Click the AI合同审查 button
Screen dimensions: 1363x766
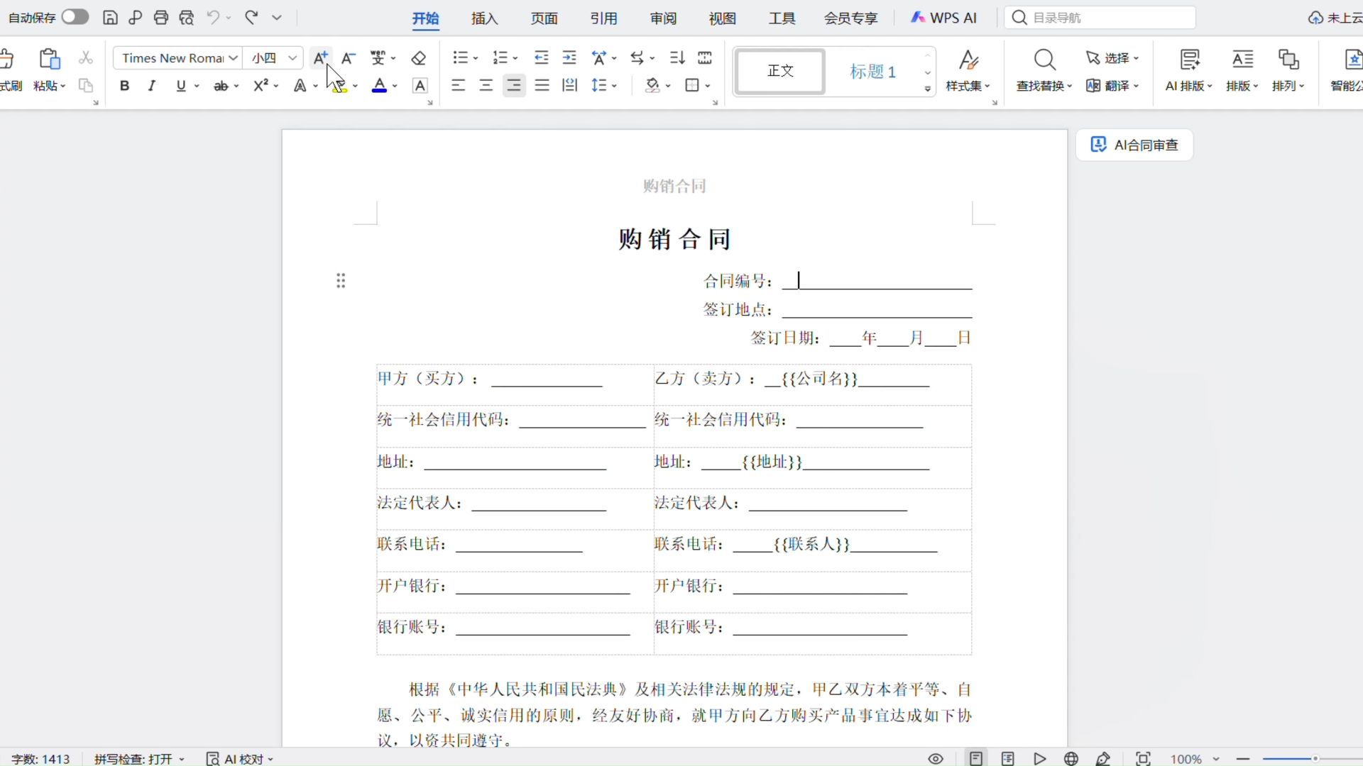coord(1134,145)
